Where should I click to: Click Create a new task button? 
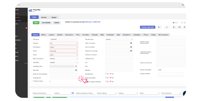coord(148,27)
